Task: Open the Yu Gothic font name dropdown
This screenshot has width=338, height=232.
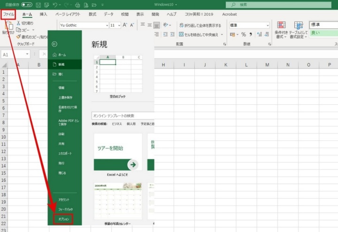Action: (107, 25)
